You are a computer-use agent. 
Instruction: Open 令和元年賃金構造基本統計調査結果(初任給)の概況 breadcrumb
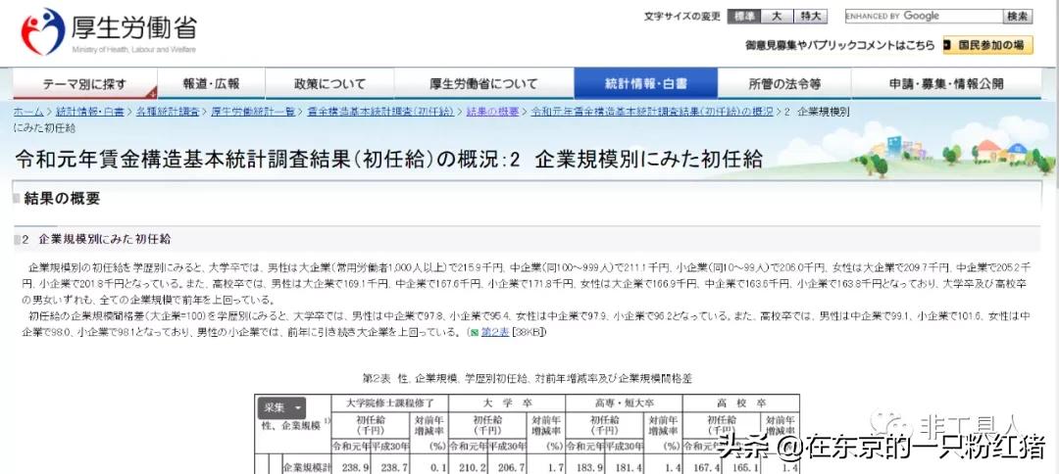(x=652, y=112)
